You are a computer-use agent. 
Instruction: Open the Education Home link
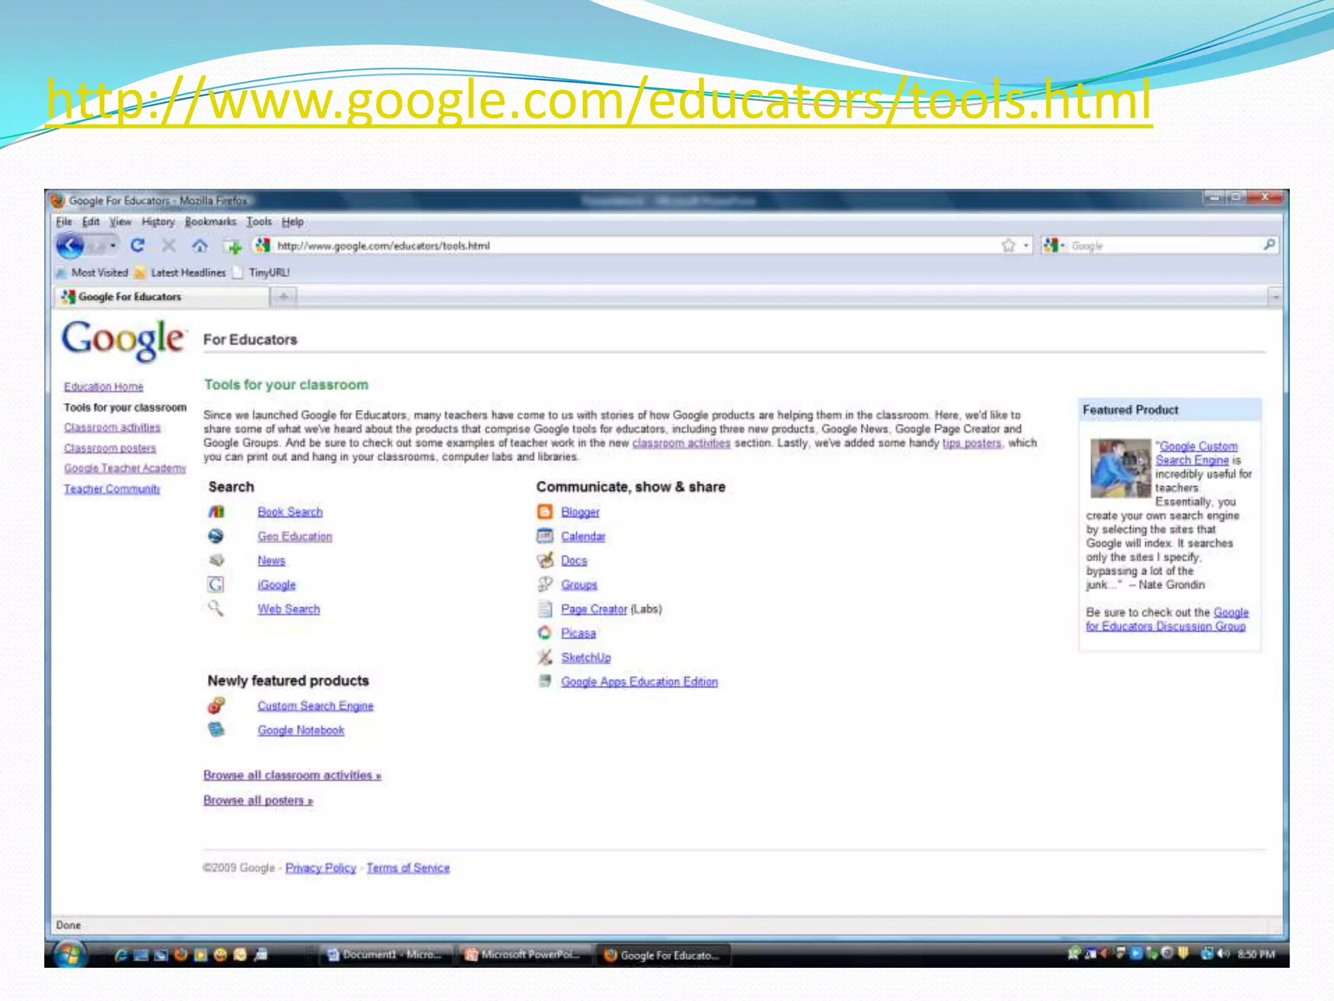tap(104, 386)
